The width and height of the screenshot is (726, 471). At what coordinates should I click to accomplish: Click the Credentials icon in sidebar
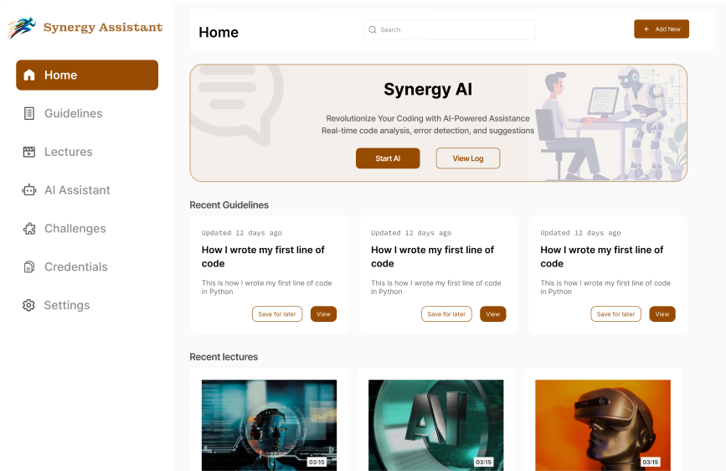pos(29,267)
